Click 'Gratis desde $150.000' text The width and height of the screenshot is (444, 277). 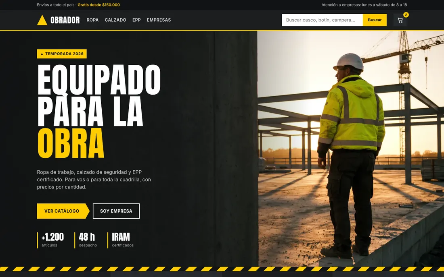click(98, 5)
